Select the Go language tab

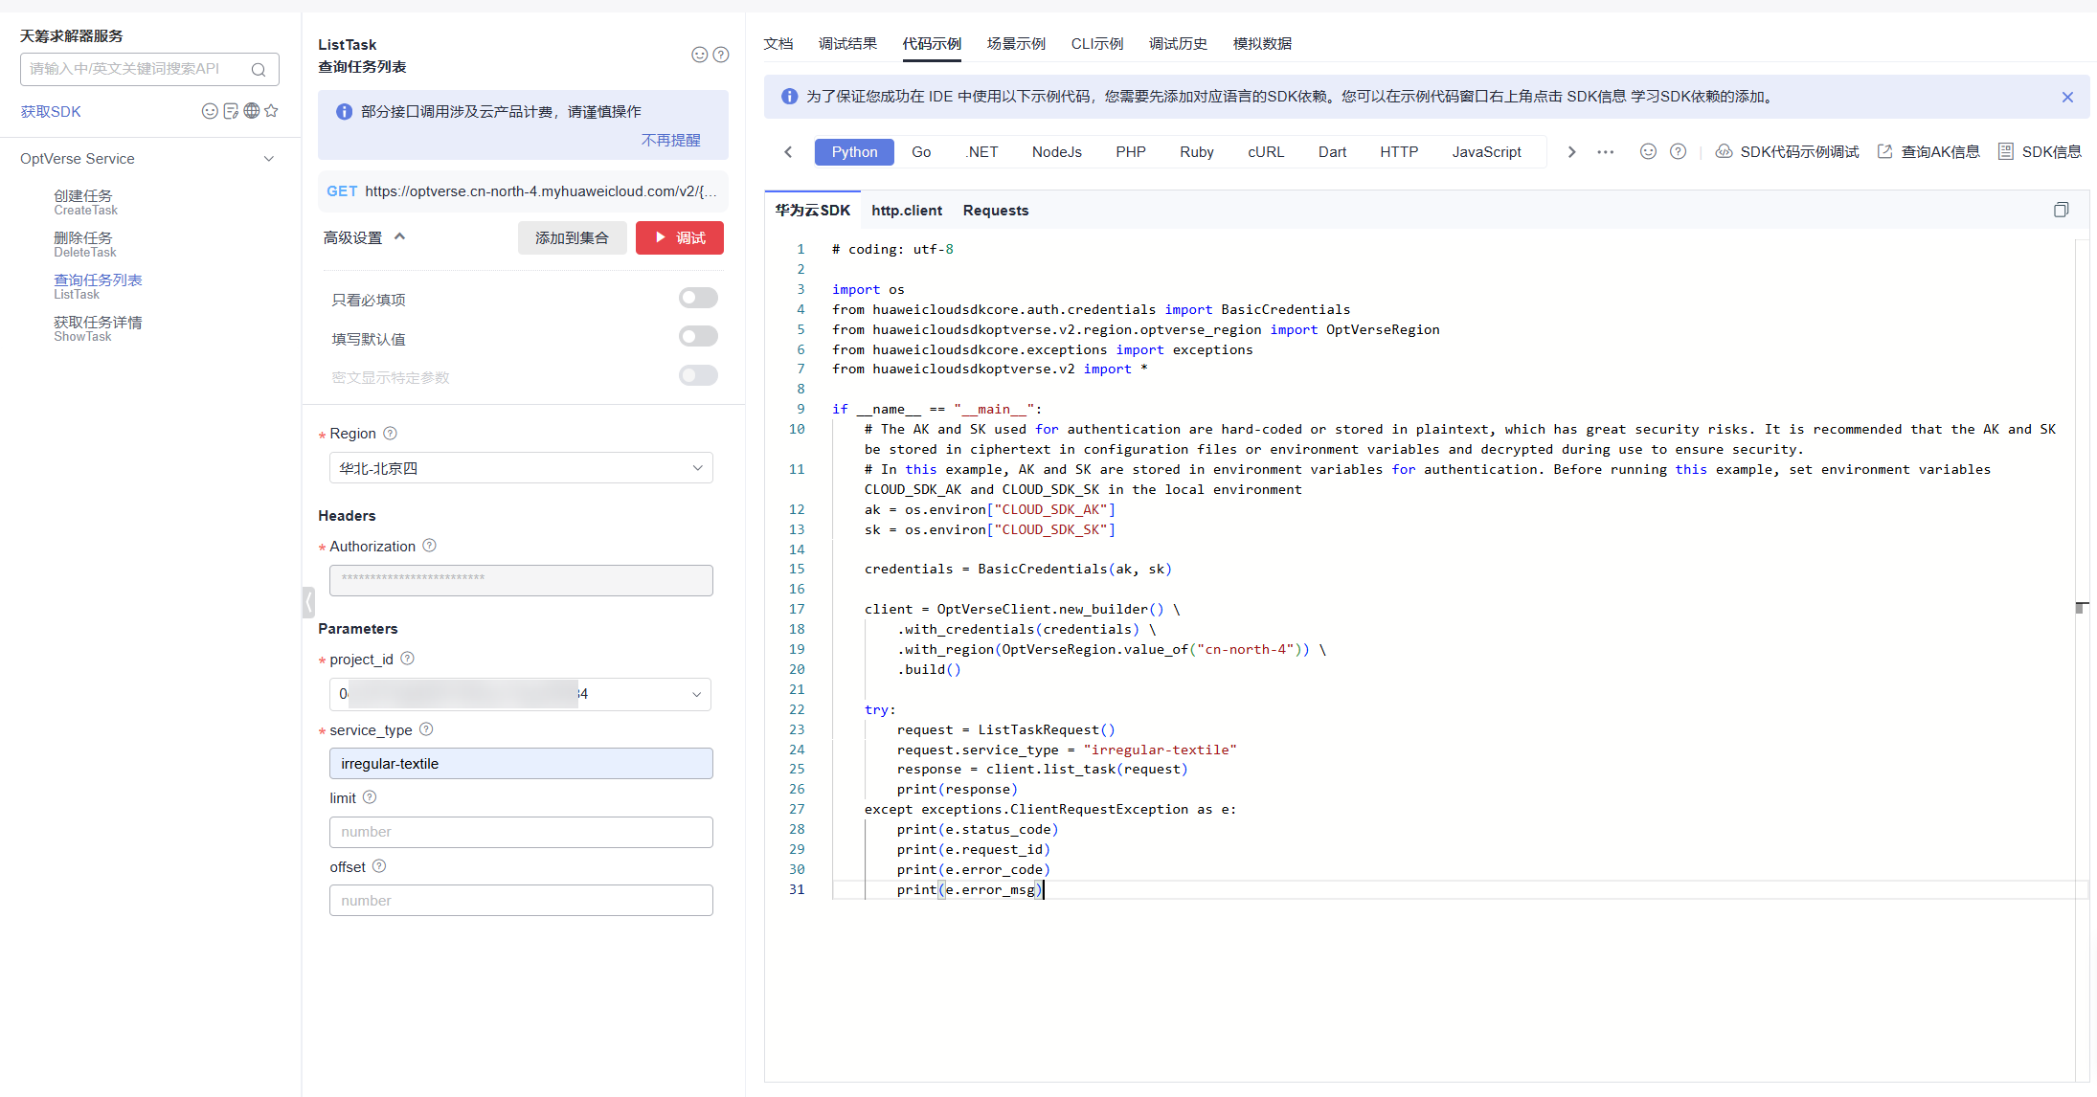921,152
